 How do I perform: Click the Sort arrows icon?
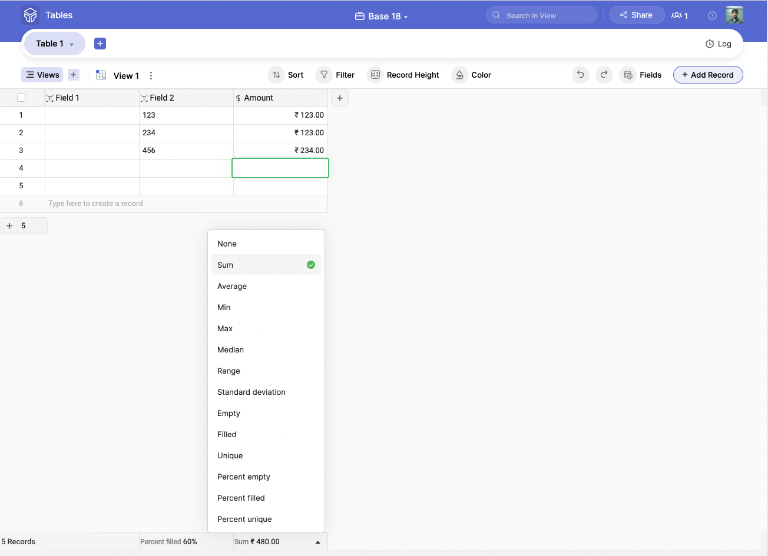[276, 75]
